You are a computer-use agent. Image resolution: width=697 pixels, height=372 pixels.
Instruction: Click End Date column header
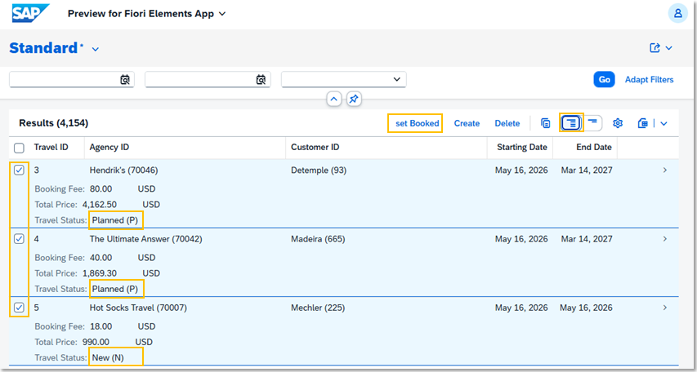(594, 148)
